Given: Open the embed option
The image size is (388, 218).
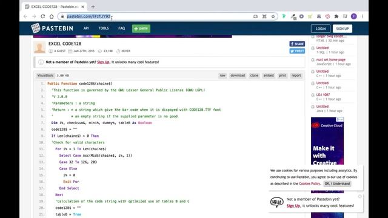Looking at the screenshot, I should click(x=269, y=75).
